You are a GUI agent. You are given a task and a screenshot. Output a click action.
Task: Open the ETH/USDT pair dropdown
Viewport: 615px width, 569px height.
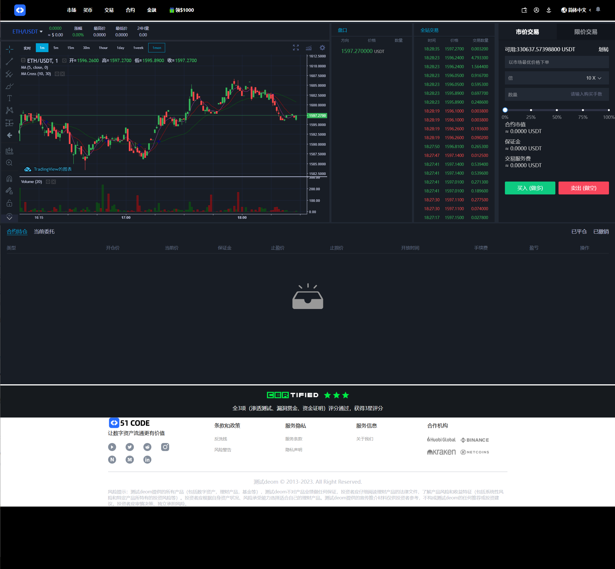point(28,31)
